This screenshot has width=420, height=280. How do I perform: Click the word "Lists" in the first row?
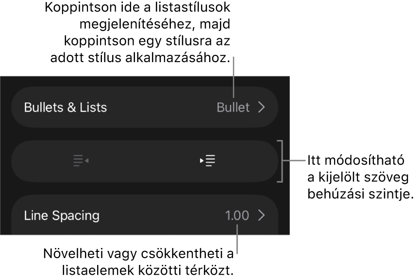[x=94, y=107]
